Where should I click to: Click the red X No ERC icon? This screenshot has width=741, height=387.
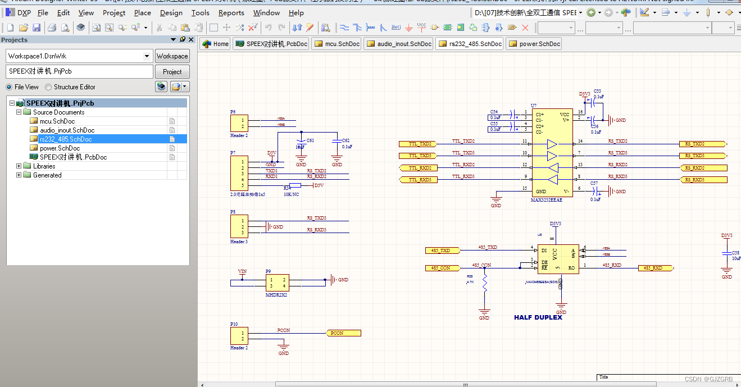(525, 28)
